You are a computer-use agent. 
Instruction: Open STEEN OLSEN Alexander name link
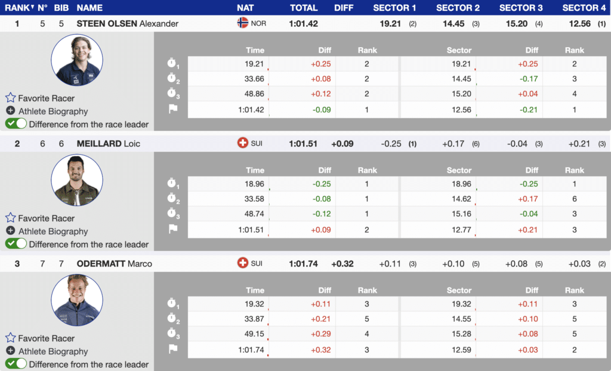(x=127, y=24)
